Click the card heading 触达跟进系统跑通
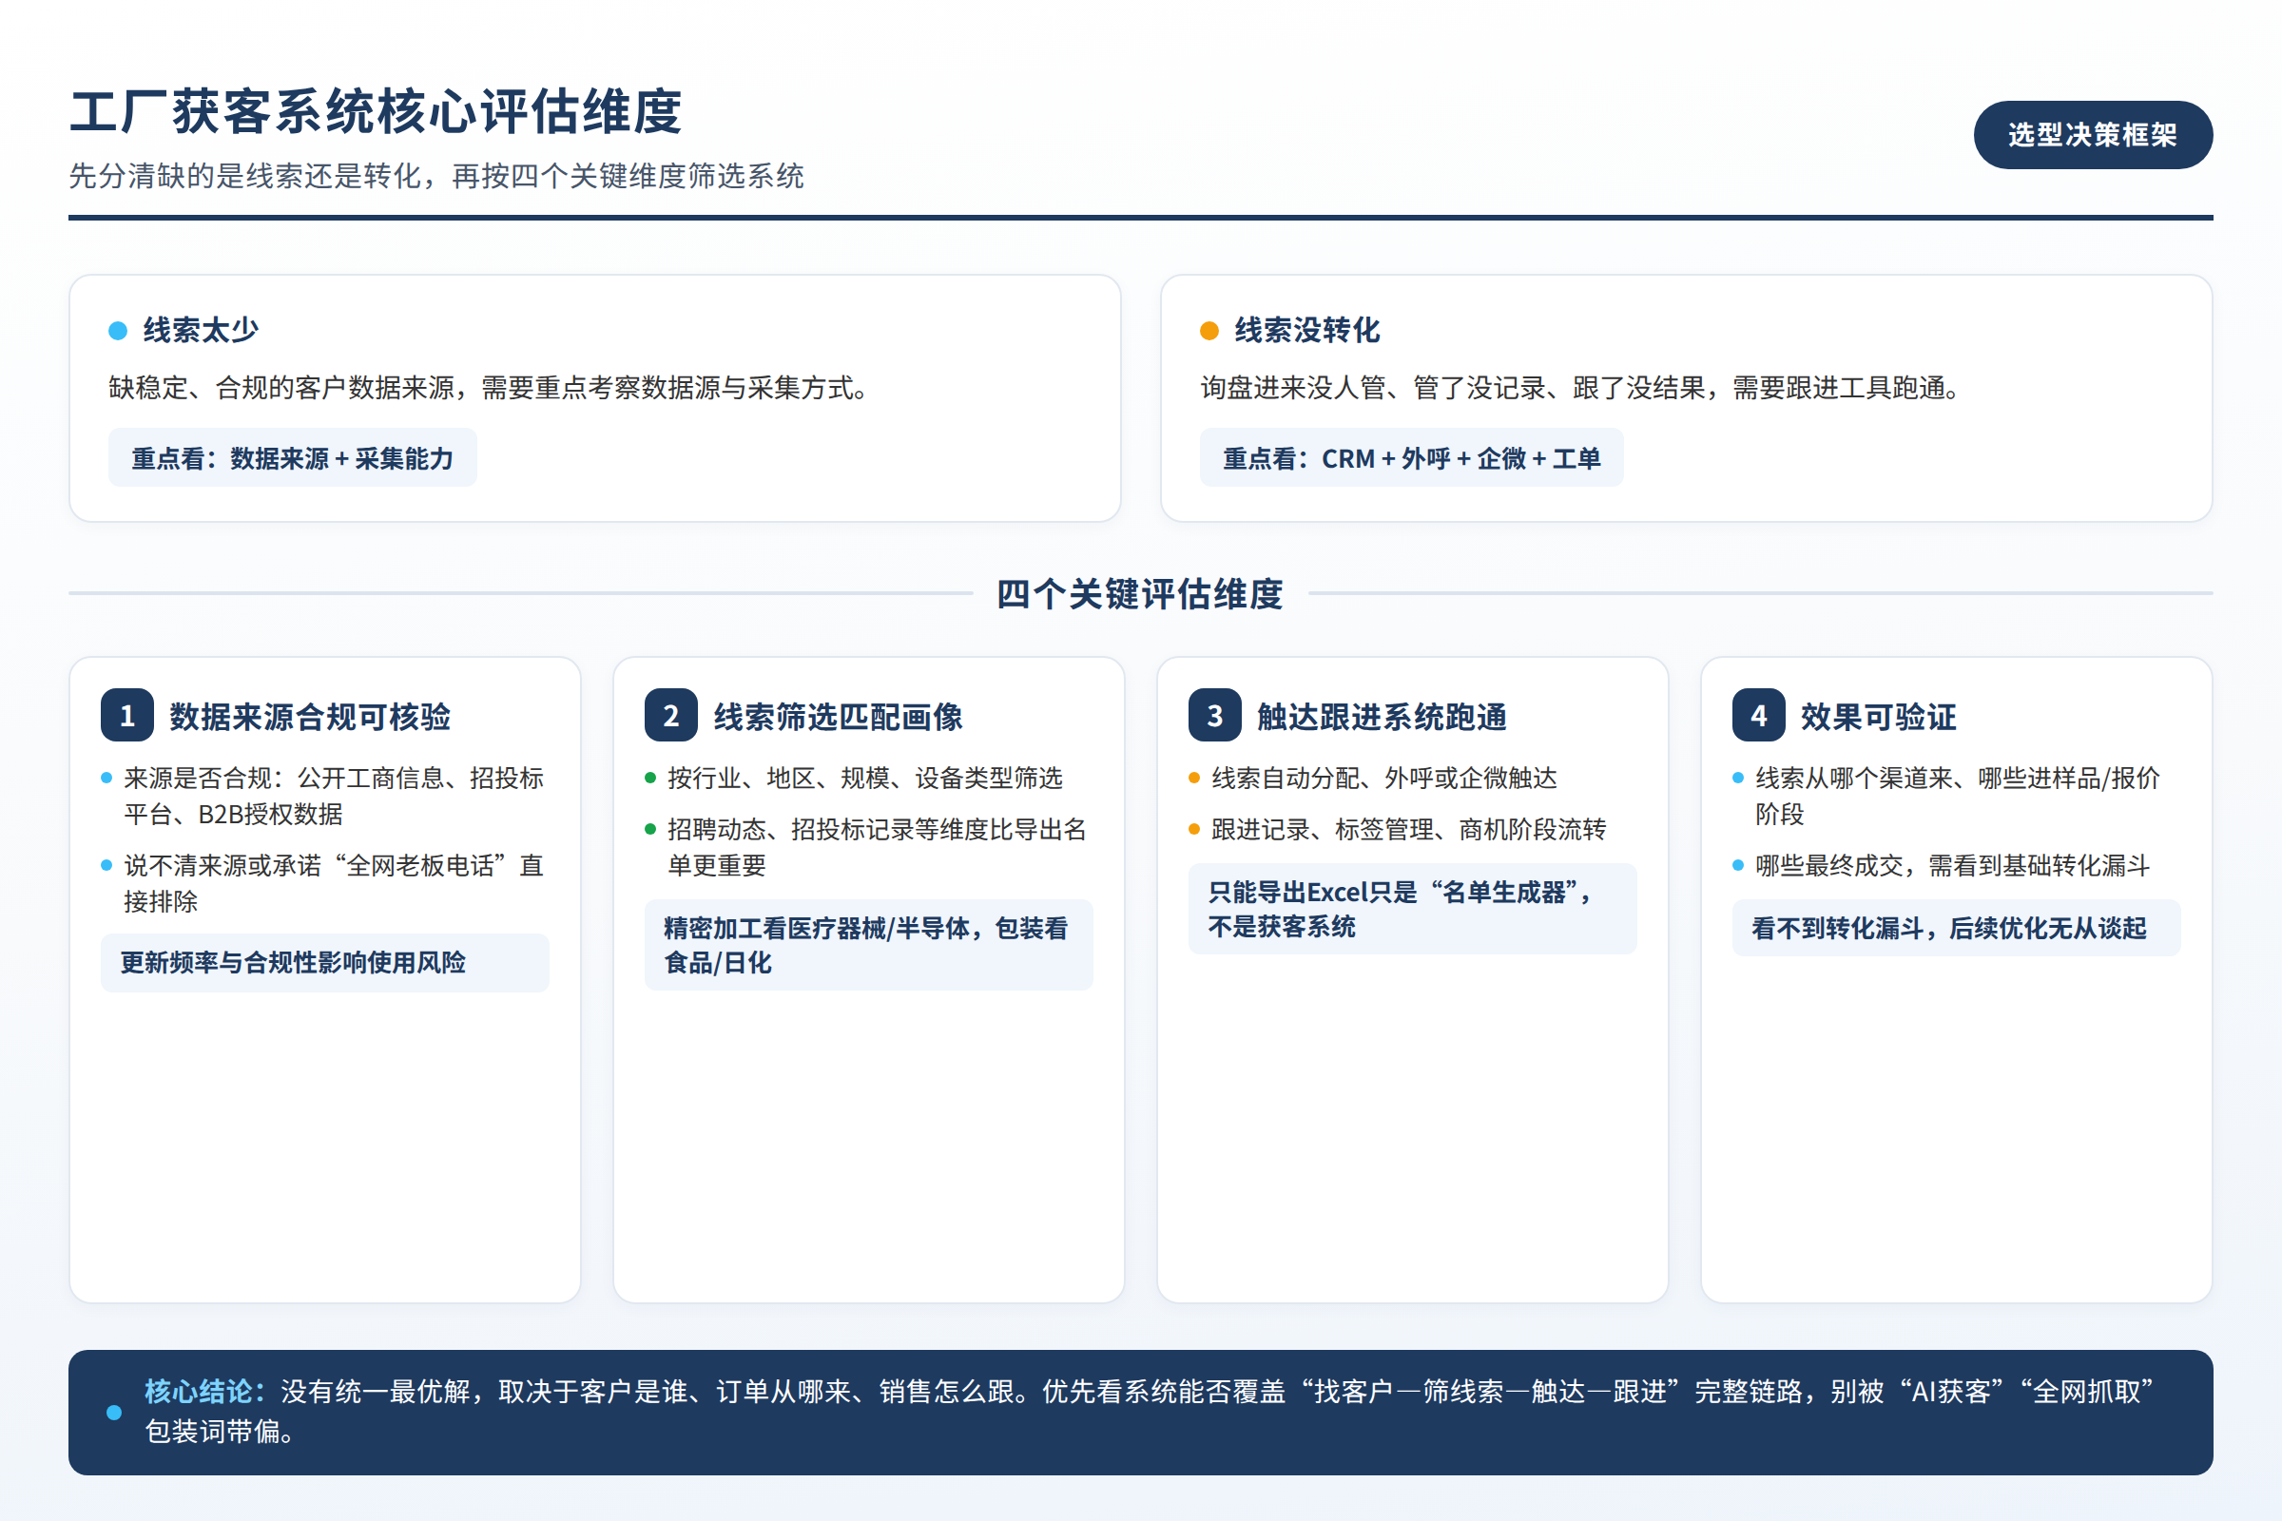Viewport: 2282px width, 1521px height. pos(1382,717)
